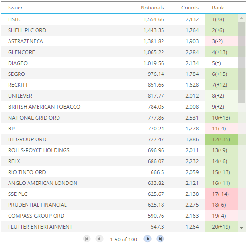
Task: Click the 976.14 notional value
Action: coord(156,74)
